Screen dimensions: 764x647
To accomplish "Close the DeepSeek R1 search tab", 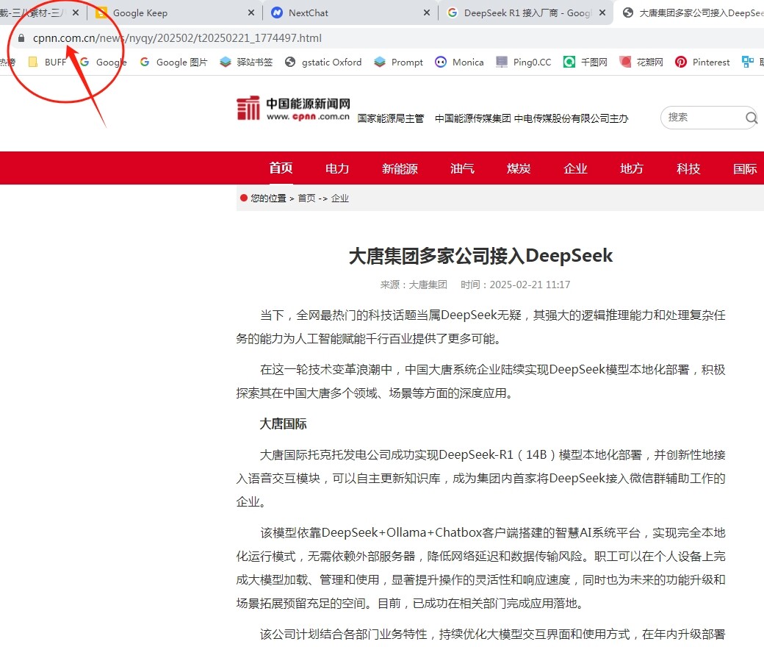I will (602, 12).
